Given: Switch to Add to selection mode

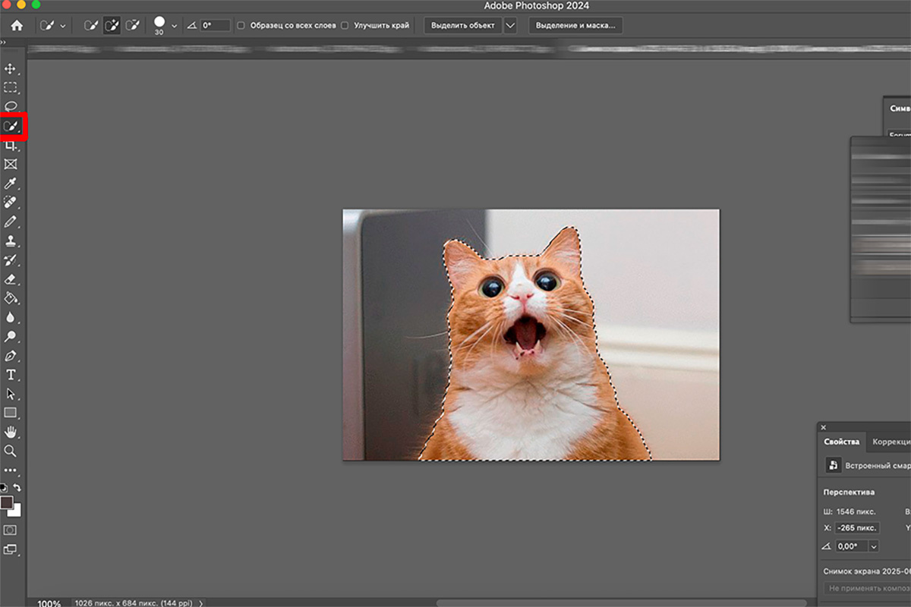Looking at the screenshot, I should tap(112, 25).
